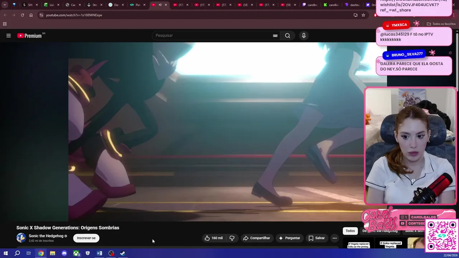Switch to the 'Das' tab
This screenshot has width=459, height=258.
pyautogui.click(x=115, y=5)
